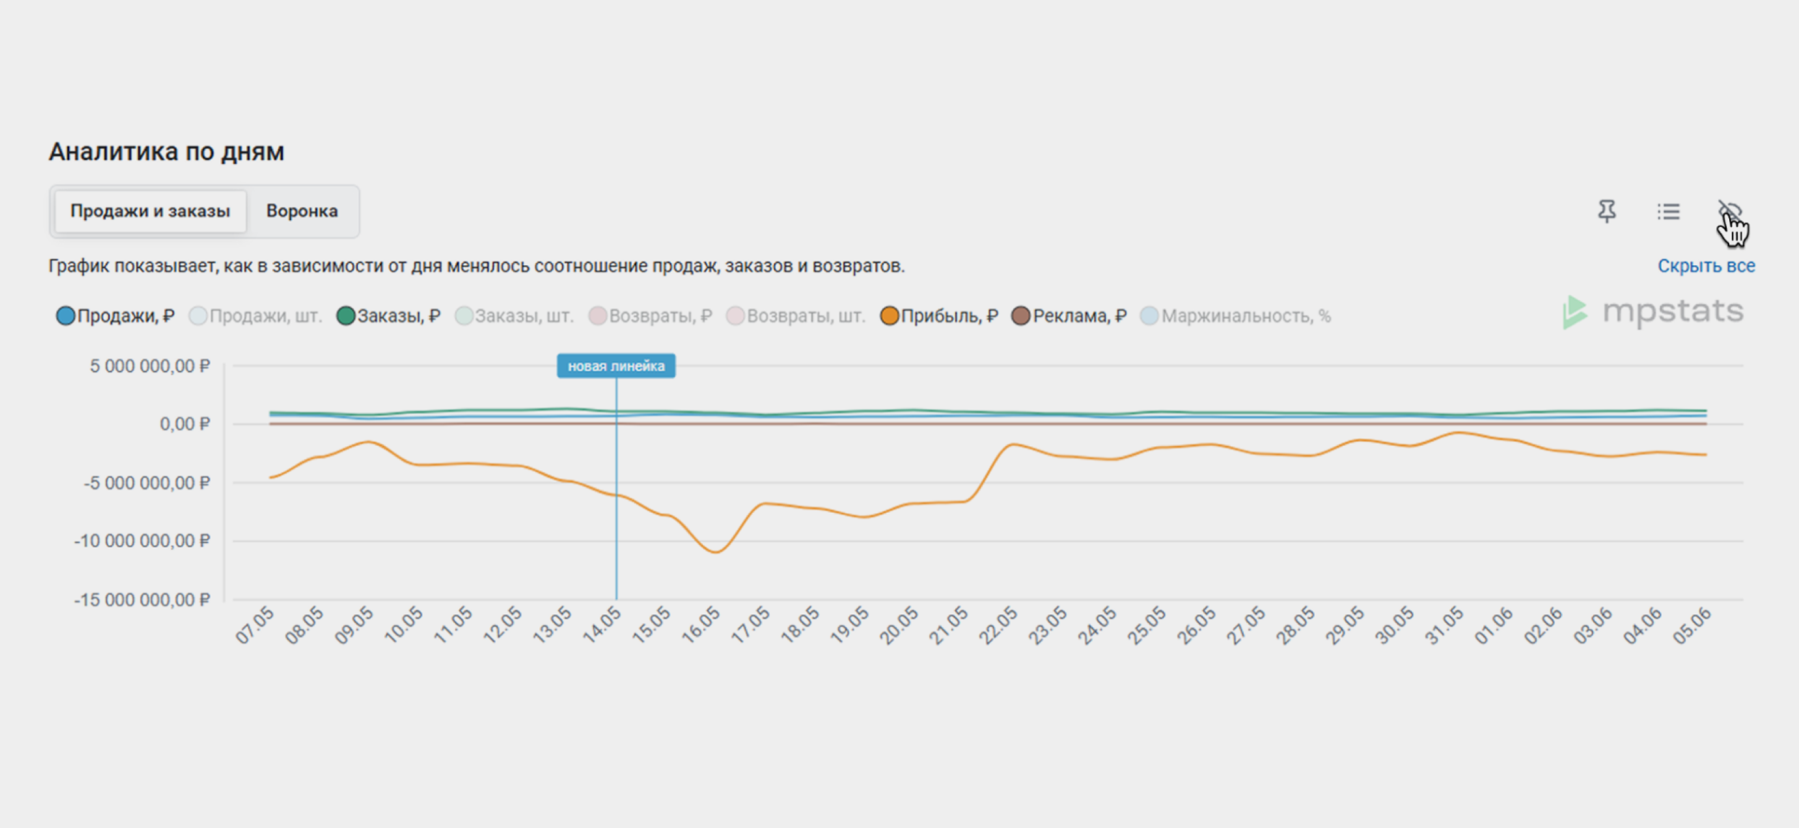The height and width of the screenshot is (828, 1799).
Task: Switch to the Воронка tab
Action: tap(302, 211)
